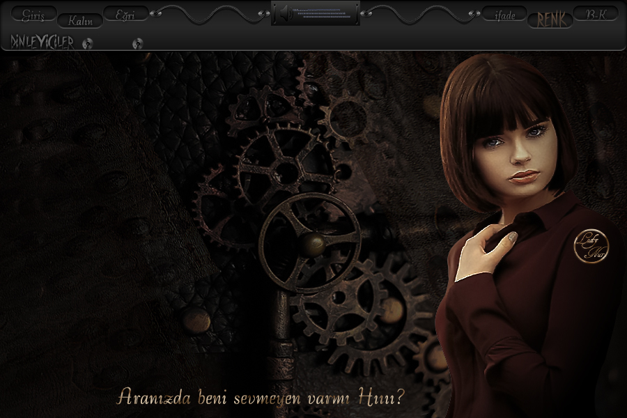Click the round Lady Mor badge
Screen dimensions: 627x418
tap(591, 247)
